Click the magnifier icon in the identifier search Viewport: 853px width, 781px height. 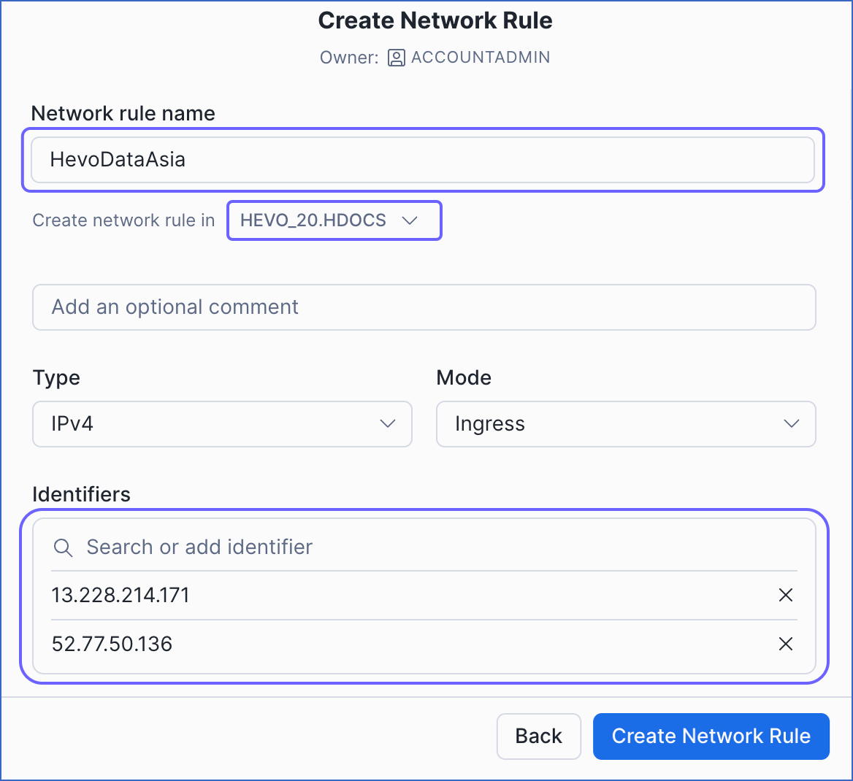[x=64, y=547]
